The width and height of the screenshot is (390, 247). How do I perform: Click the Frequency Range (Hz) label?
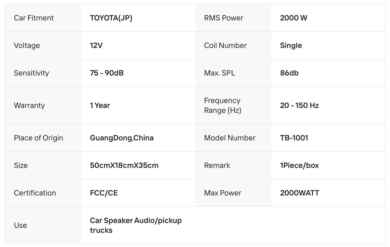point(223,106)
